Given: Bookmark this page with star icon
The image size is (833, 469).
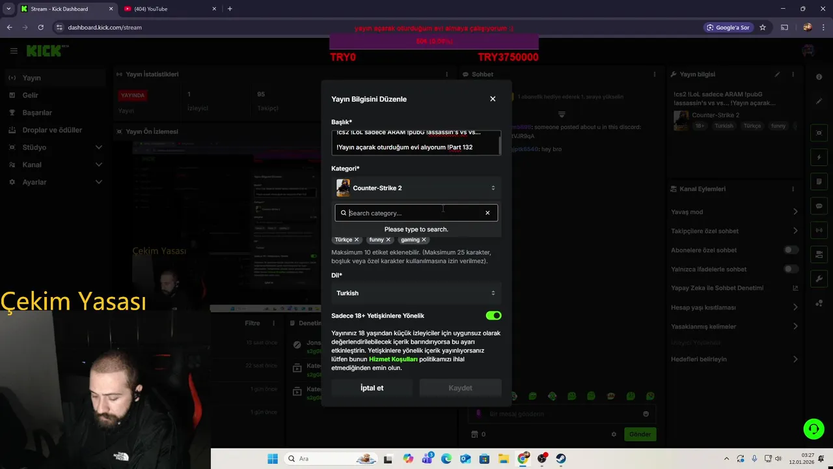Looking at the screenshot, I should (x=763, y=27).
